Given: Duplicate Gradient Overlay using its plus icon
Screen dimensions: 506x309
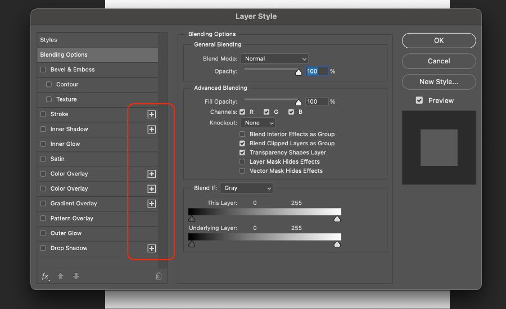Looking at the screenshot, I should coord(151,204).
